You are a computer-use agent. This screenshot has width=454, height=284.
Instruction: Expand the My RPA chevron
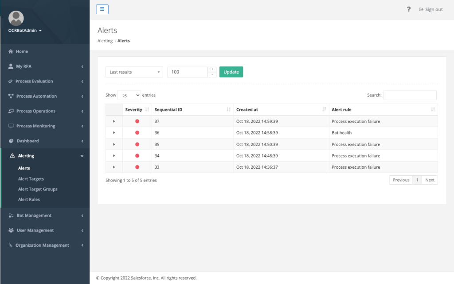pos(82,67)
